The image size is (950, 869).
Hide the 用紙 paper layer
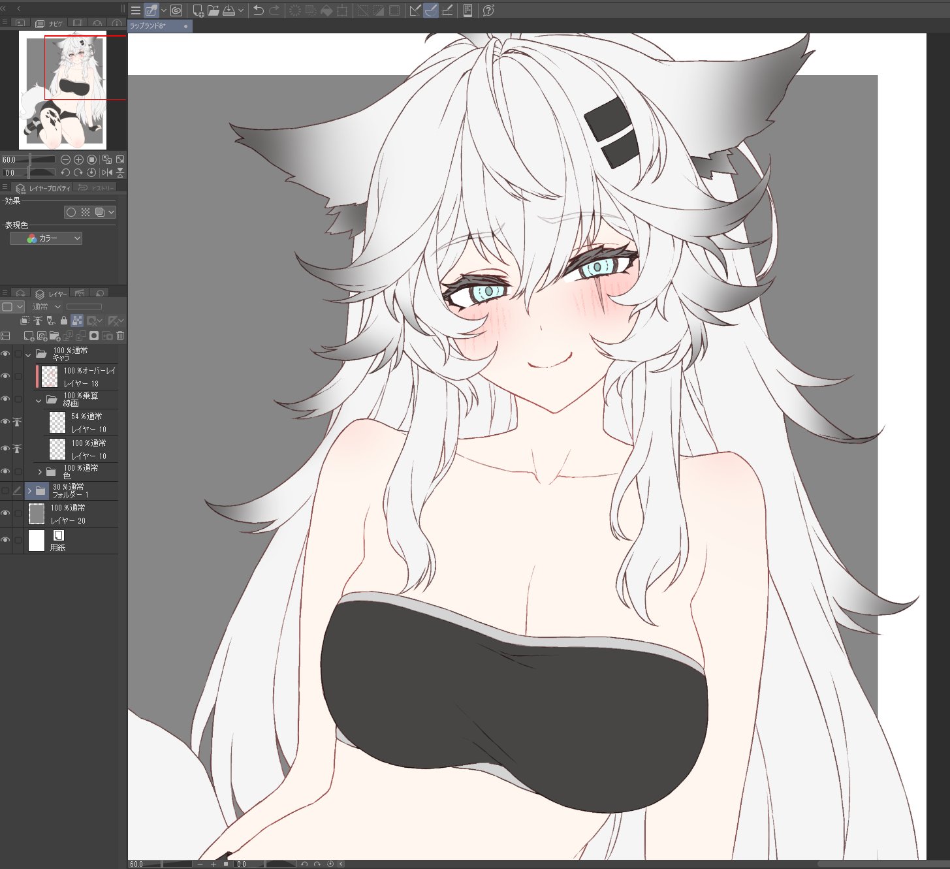coord(5,540)
